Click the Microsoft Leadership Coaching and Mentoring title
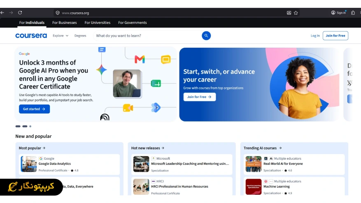 190,163
